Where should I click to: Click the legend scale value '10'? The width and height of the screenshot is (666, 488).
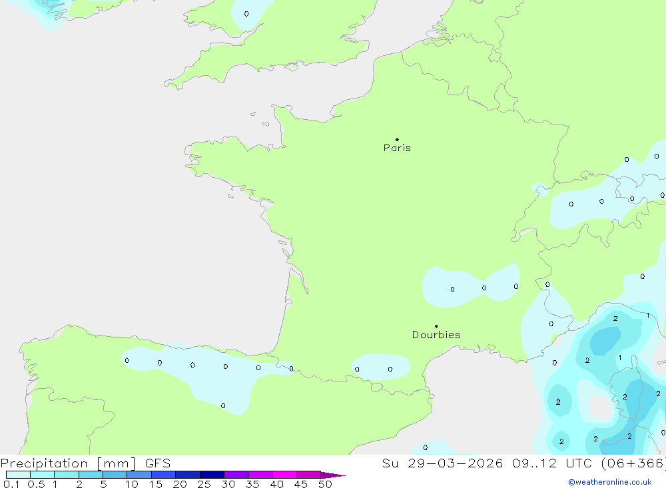(132, 484)
